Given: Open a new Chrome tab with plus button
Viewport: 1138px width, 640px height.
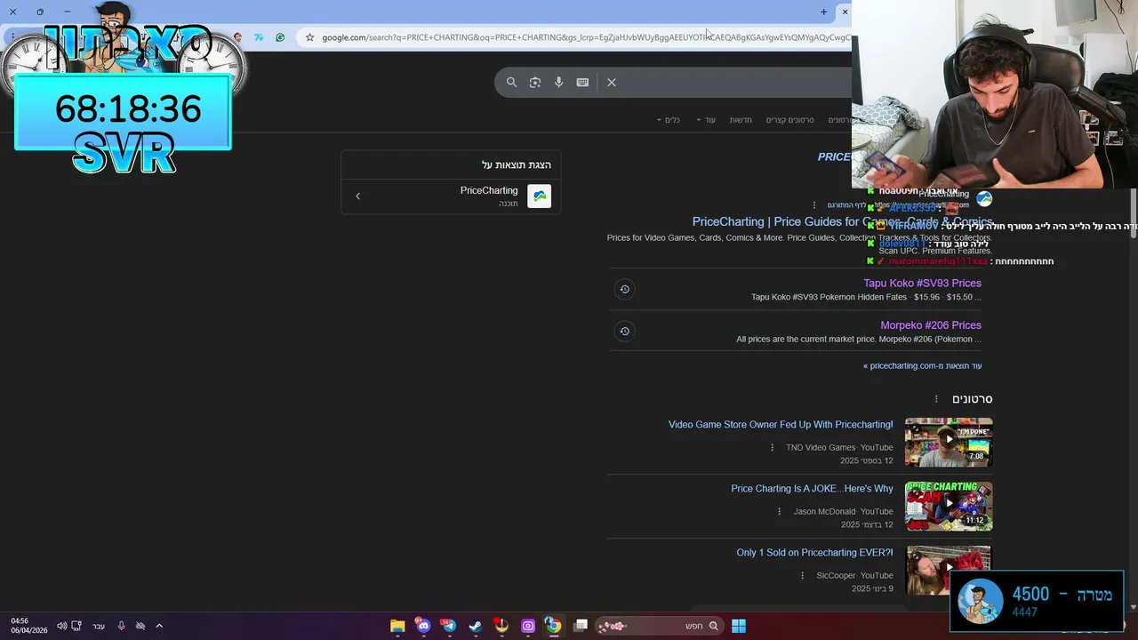Looking at the screenshot, I should [823, 12].
